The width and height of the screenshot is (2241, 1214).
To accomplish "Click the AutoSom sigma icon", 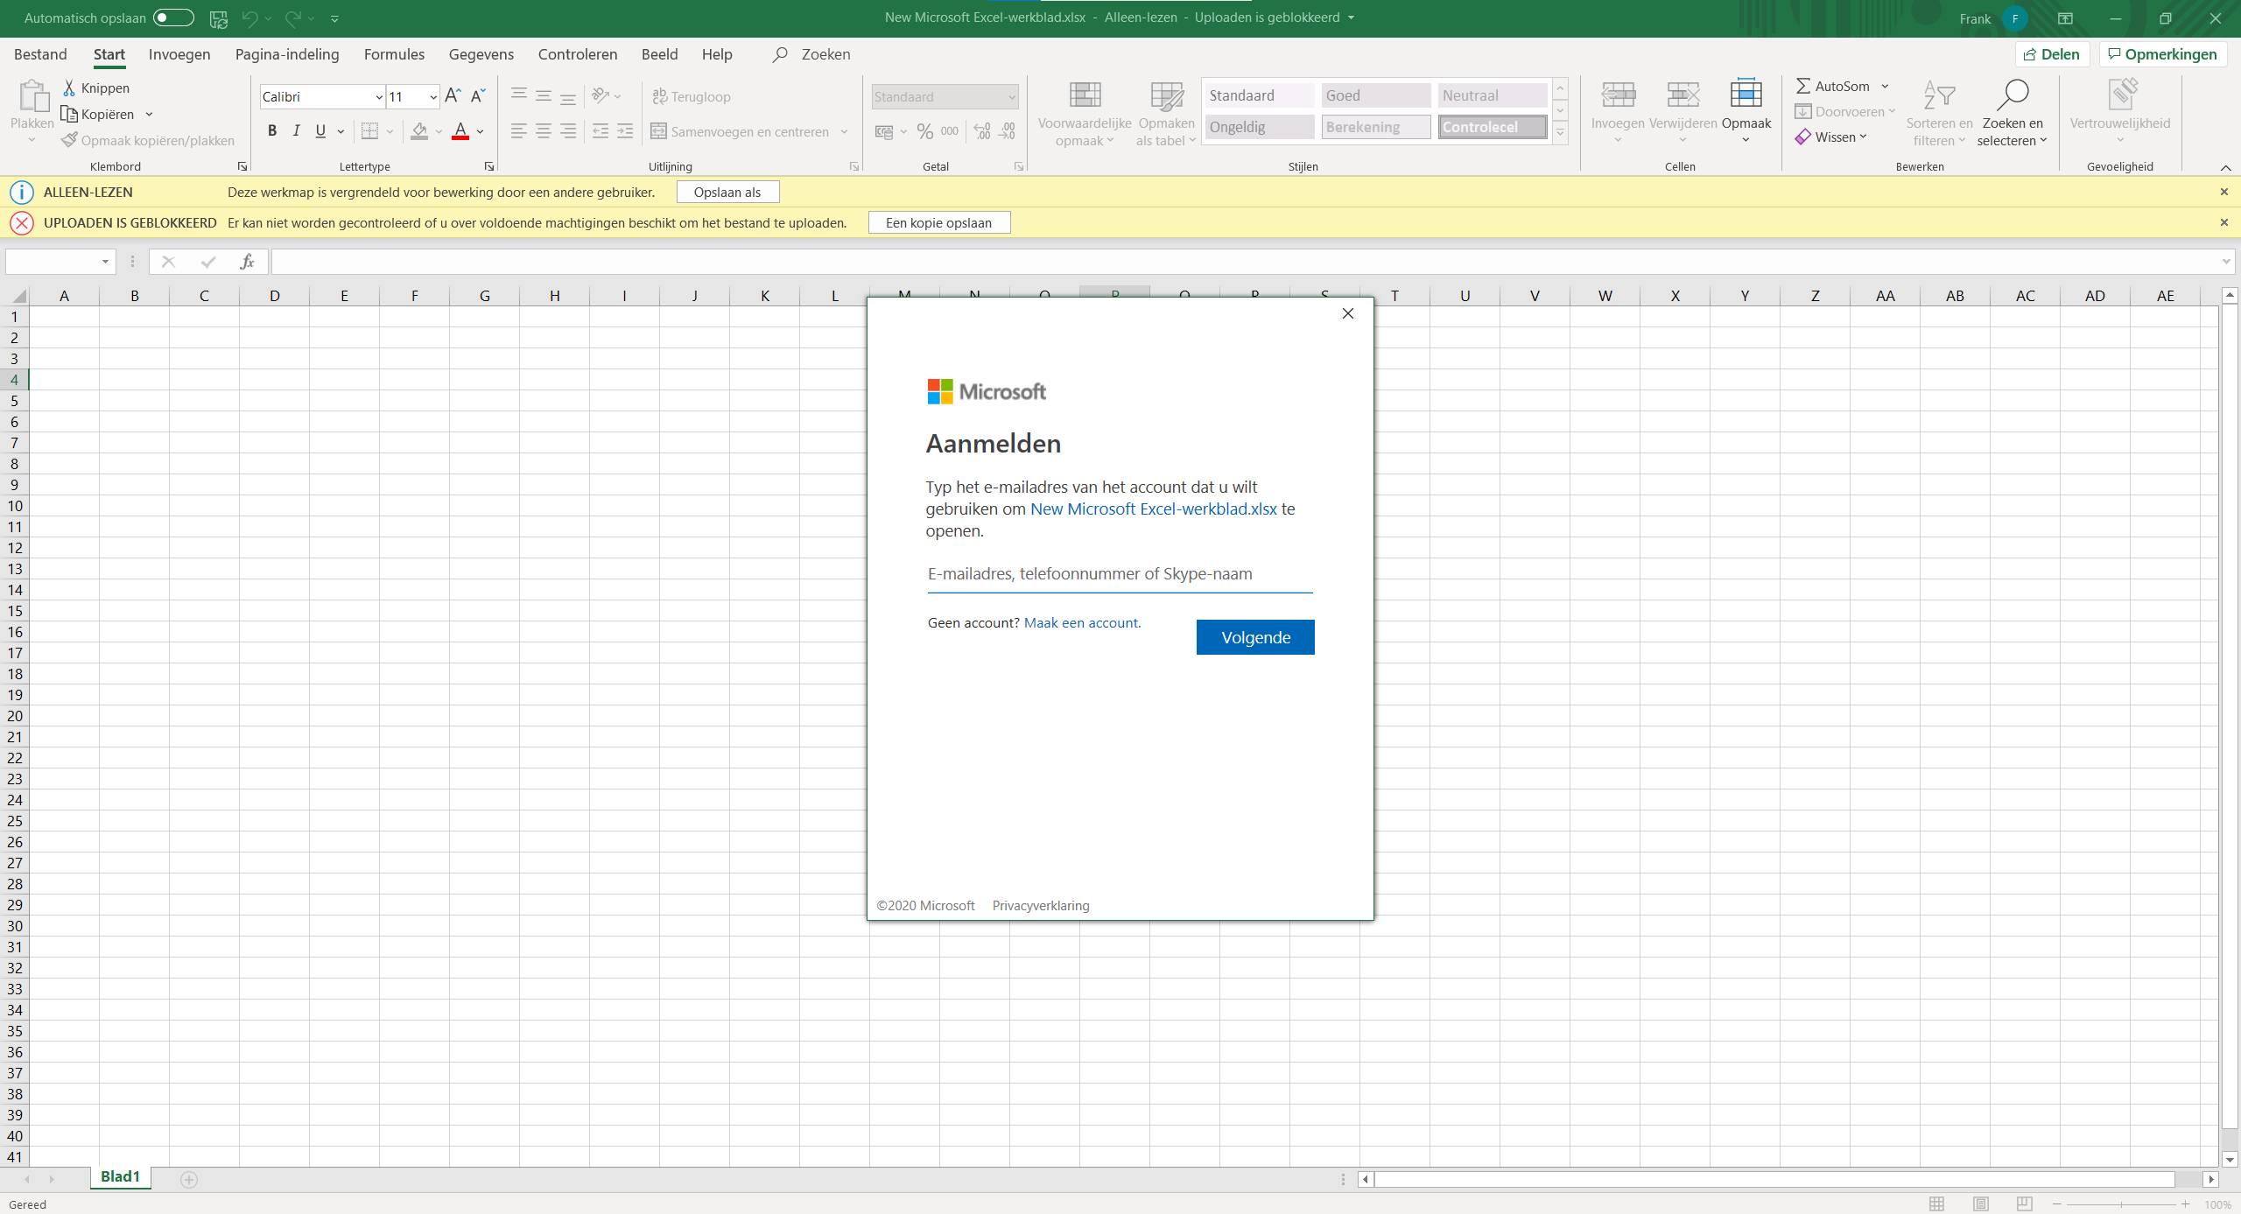I will point(1803,86).
